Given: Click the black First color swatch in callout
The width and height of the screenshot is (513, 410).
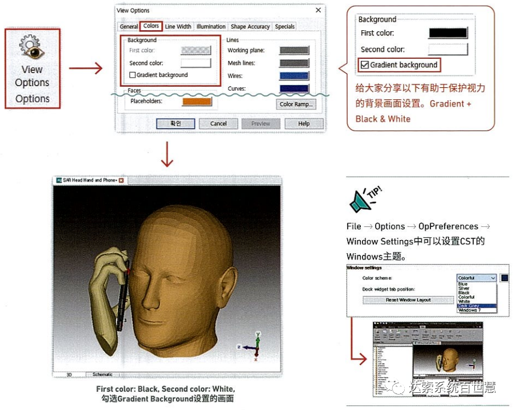Looking at the screenshot, I should coord(448,33).
